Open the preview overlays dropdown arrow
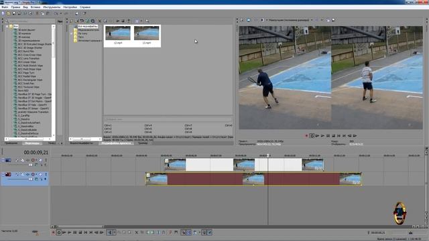 coord(322,20)
